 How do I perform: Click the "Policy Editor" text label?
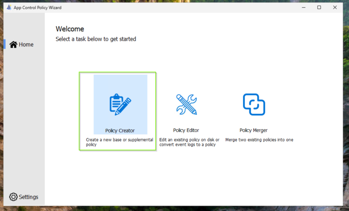186,130
